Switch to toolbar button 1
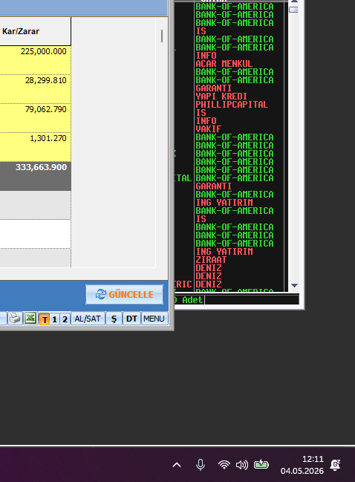Viewport: 355px width, 482px height. [x=54, y=319]
